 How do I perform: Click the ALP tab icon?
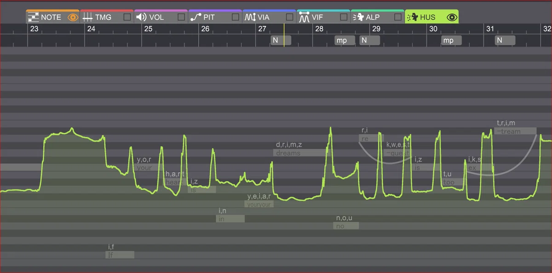click(358, 17)
